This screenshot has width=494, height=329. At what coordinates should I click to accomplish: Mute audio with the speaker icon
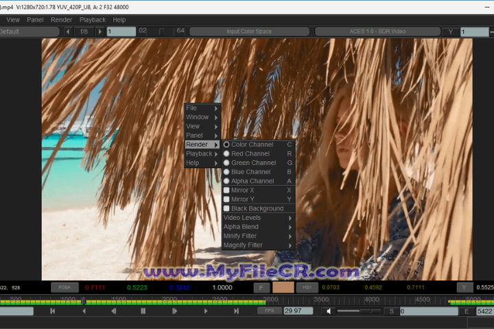329,311
